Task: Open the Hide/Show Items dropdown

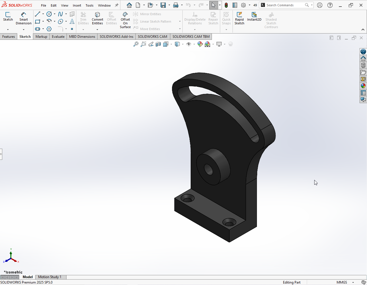Action: [x=194, y=44]
